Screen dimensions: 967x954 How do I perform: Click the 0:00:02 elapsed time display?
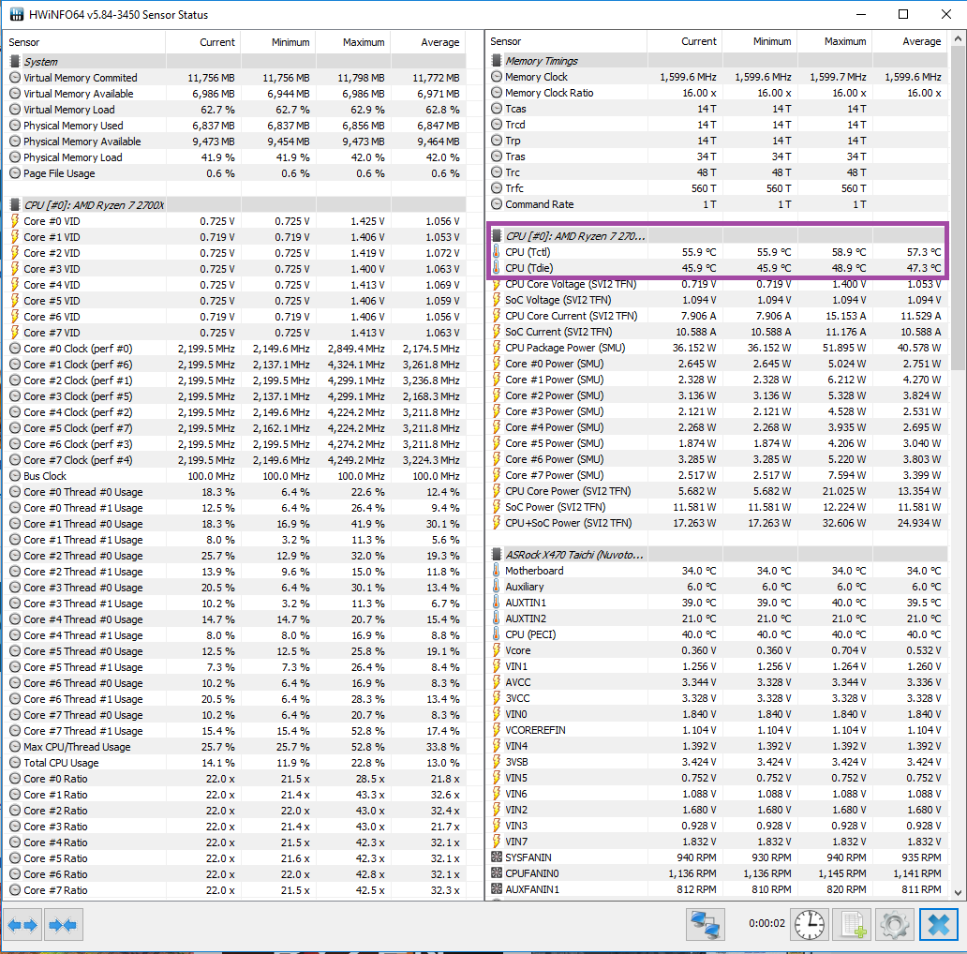[x=766, y=923]
